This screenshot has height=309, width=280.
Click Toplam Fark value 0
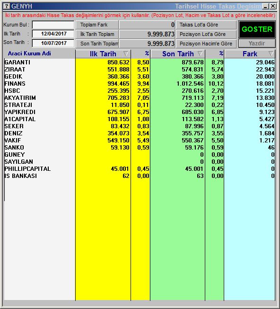pyautogui.click(x=173, y=25)
